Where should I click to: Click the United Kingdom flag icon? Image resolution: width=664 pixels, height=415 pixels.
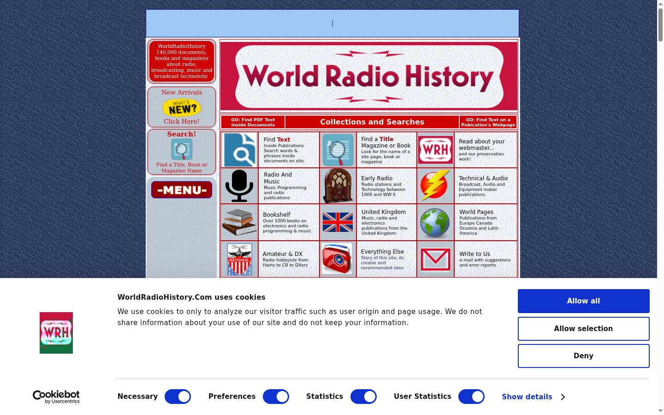338,222
